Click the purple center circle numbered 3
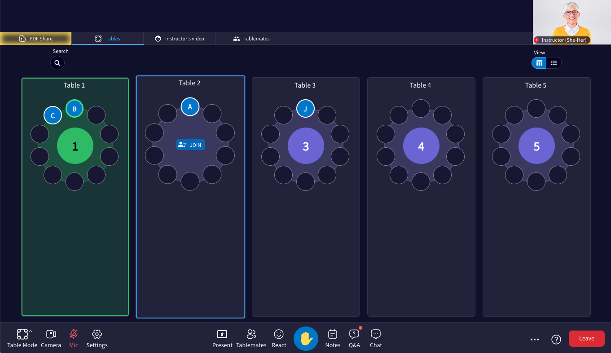 306,146
